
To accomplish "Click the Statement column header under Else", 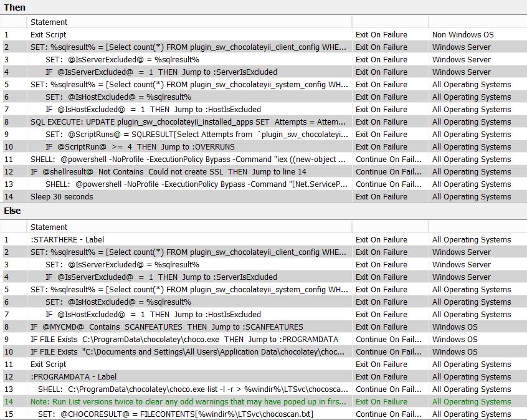I will coord(49,227).
